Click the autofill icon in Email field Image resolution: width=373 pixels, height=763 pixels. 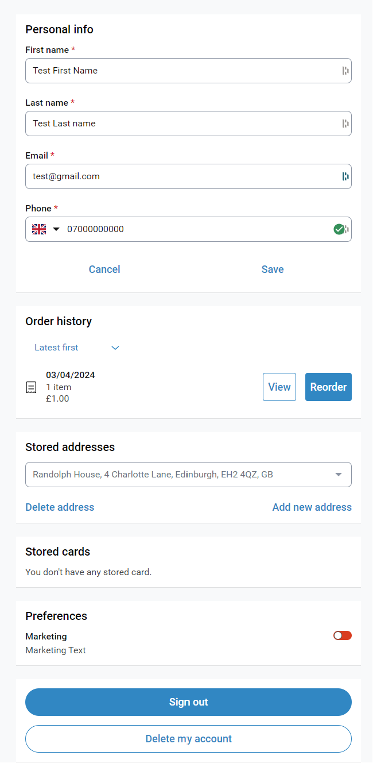coord(345,176)
